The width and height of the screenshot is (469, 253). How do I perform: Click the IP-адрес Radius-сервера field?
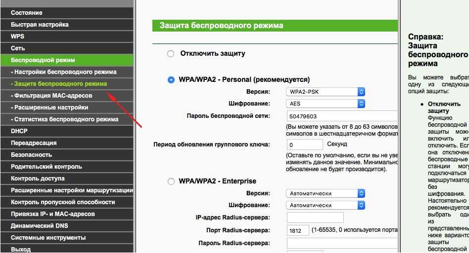point(315,217)
